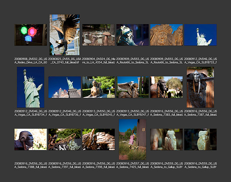This screenshot has width=231, height=182.
Task: Click filename Sedona_7398_full_bleed
Action: click(x=98, y=165)
